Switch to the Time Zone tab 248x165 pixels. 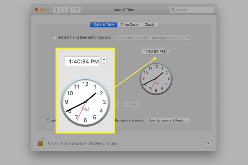tap(129, 24)
